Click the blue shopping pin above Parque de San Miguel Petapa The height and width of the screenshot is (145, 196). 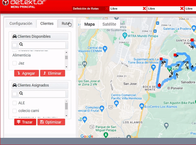85,120
